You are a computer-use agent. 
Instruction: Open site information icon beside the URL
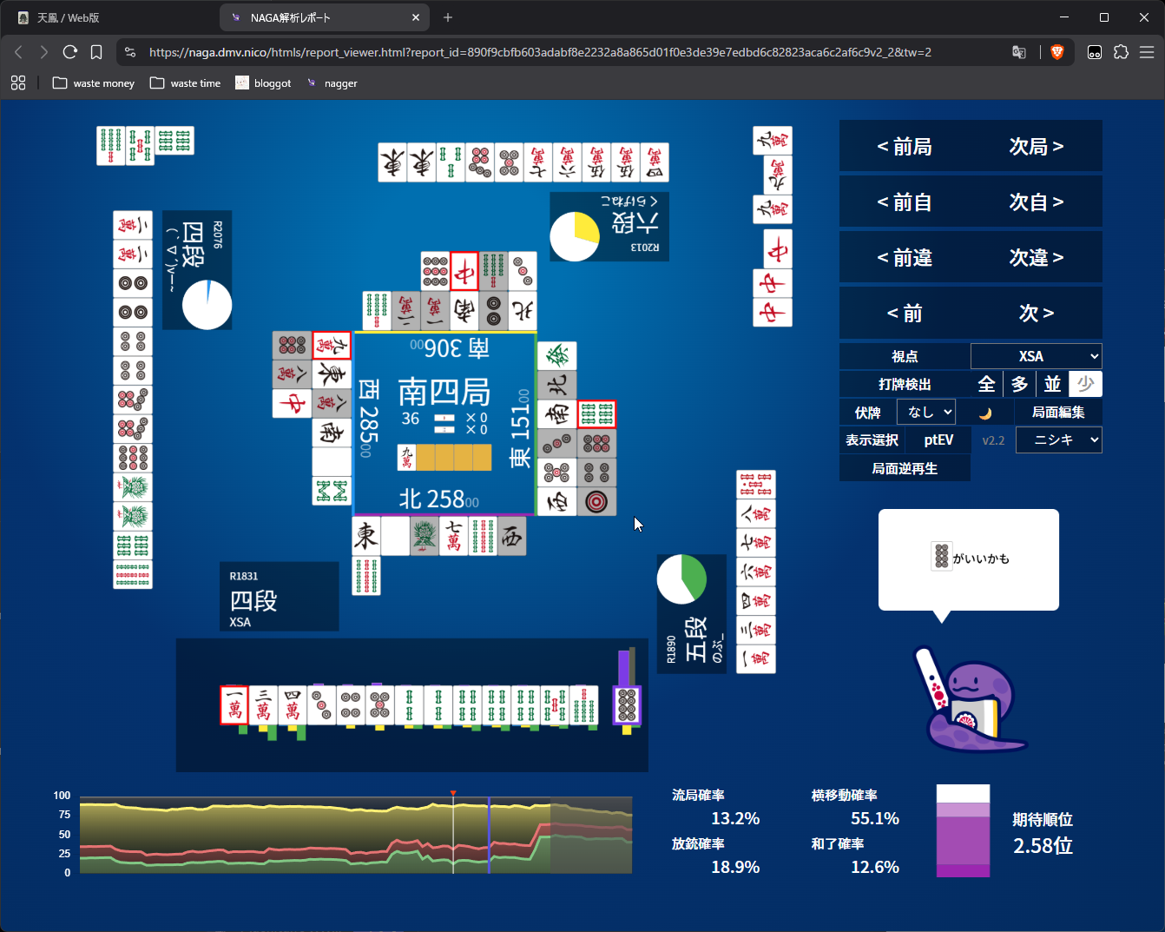pos(130,52)
